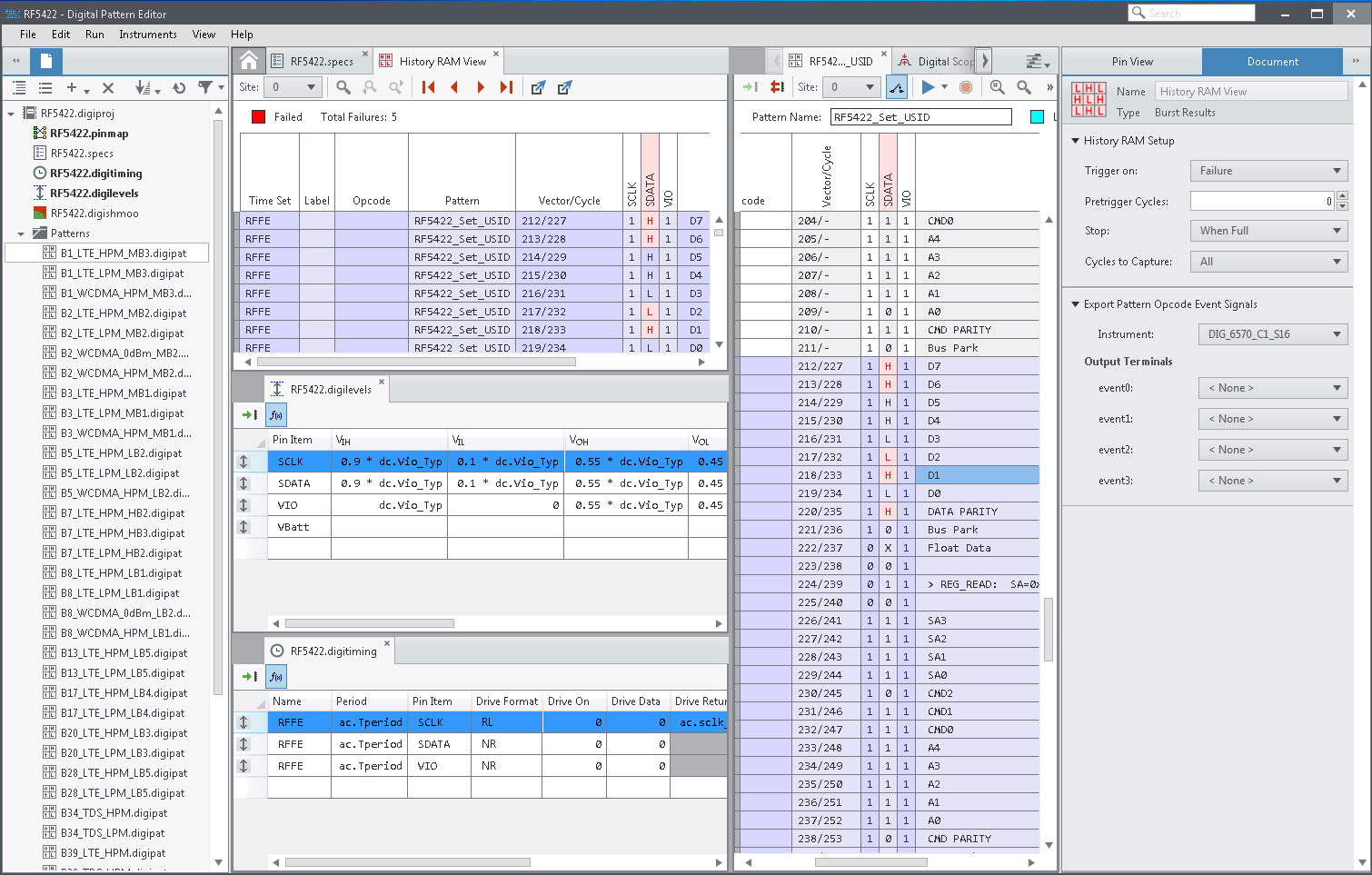Click the Pattern Name input field
The width and height of the screenshot is (1372, 875).
[920, 117]
